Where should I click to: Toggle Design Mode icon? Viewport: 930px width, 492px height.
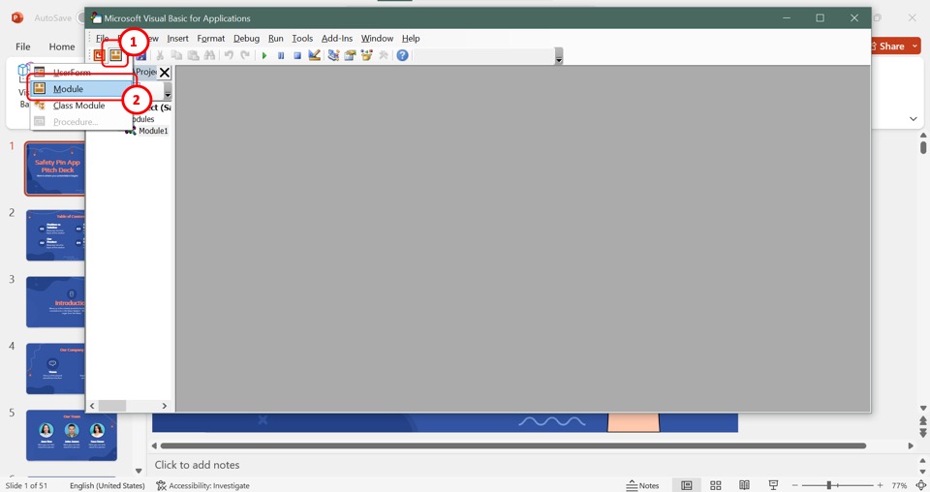(x=314, y=56)
